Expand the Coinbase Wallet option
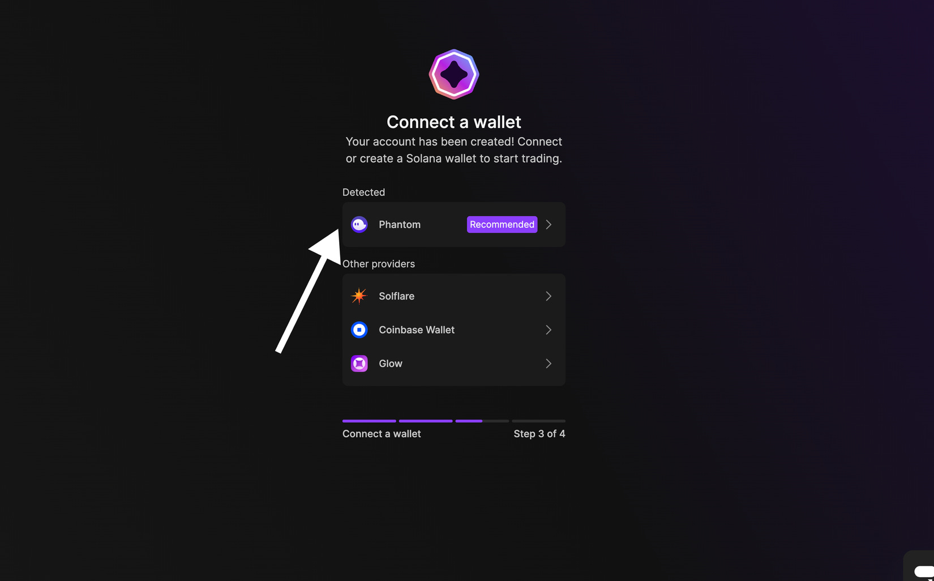 pyautogui.click(x=548, y=330)
